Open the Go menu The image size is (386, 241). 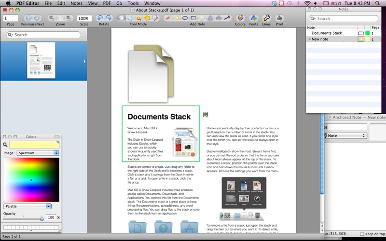pyautogui.click(x=119, y=3)
